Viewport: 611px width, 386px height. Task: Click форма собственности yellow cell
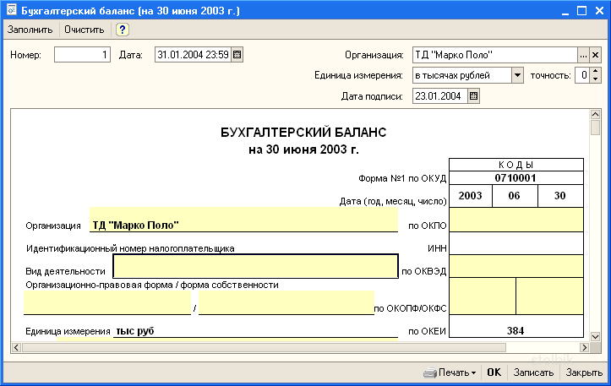point(286,302)
